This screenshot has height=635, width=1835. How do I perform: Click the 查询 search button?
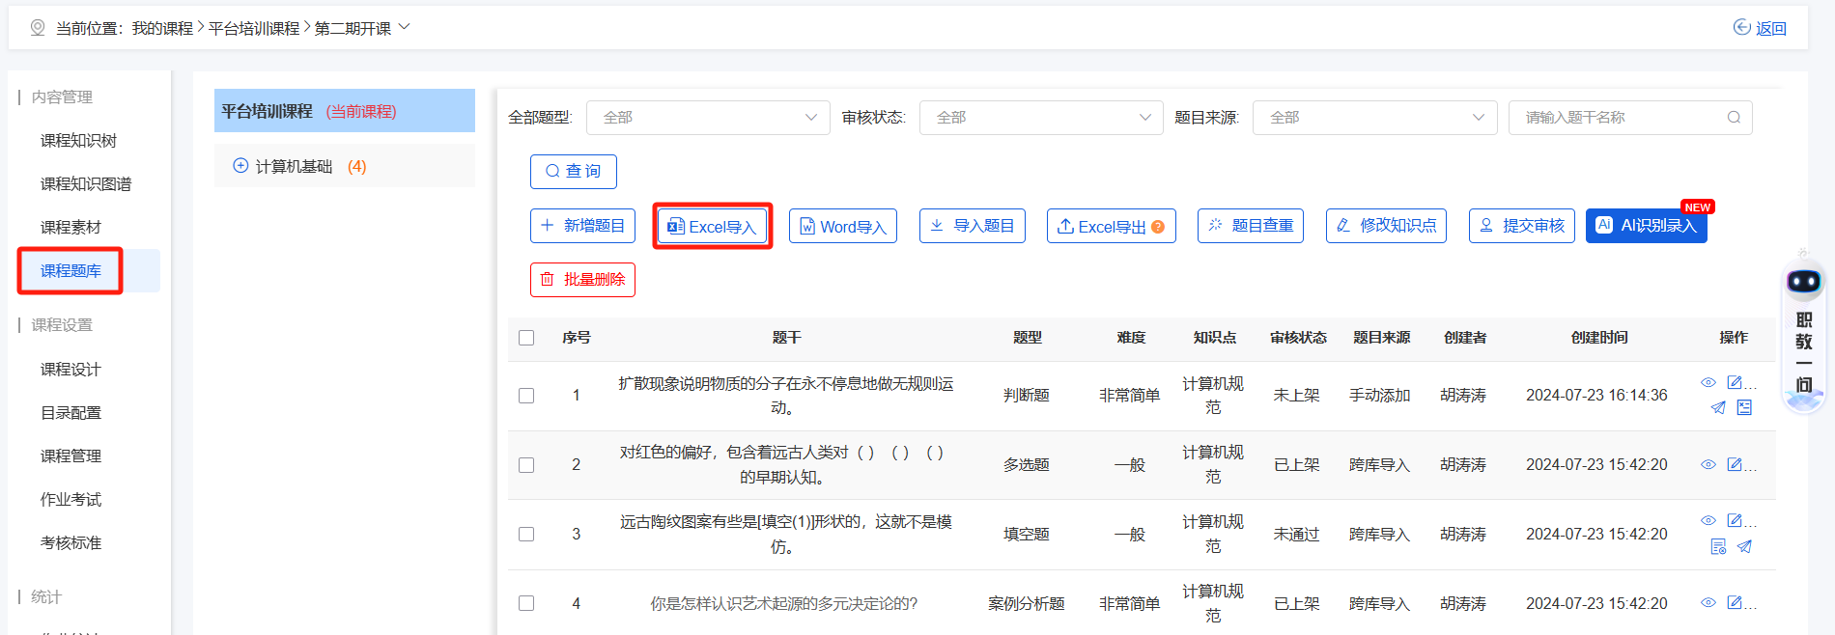tap(574, 172)
